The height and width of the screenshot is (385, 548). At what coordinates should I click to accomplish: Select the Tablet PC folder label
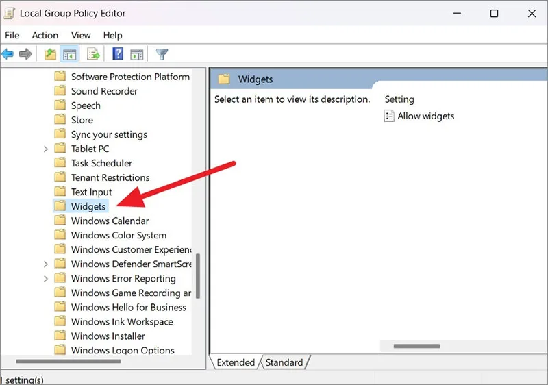tap(90, 149)
